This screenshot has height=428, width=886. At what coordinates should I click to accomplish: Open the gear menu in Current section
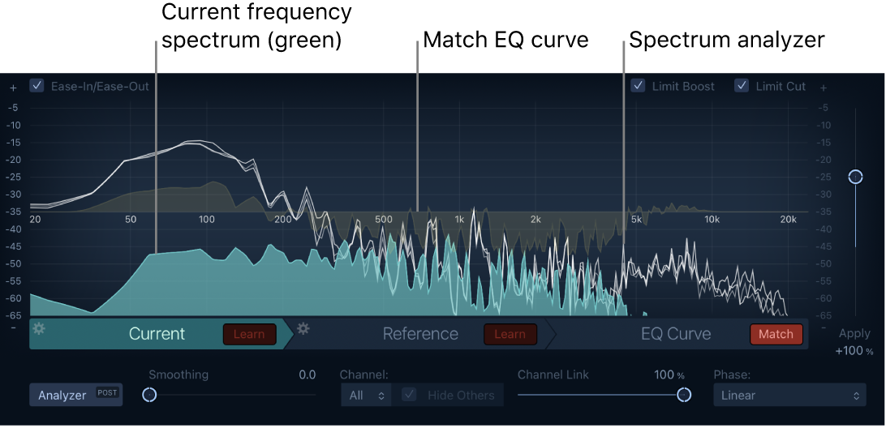tap(38, 328)
